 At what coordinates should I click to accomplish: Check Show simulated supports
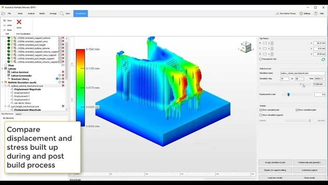(261, 115)
